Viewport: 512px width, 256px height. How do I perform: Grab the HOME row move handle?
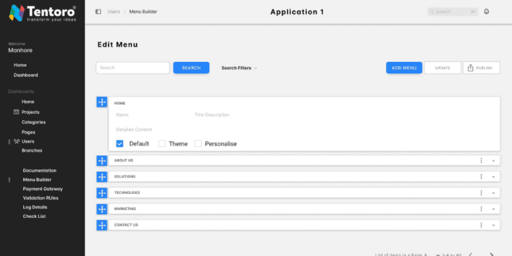pyautogui.click(x=102, y=102)
